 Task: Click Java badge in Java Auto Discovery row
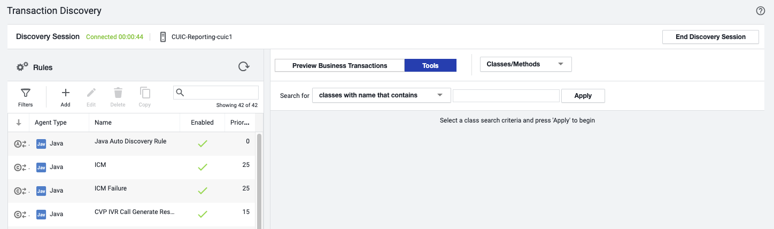pyautogui.click(x=41, y=143)
